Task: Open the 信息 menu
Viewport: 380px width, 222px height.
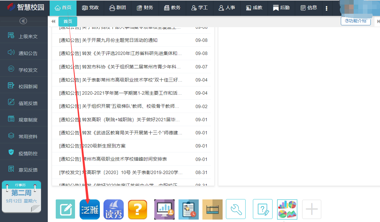Action: point(309,8)
